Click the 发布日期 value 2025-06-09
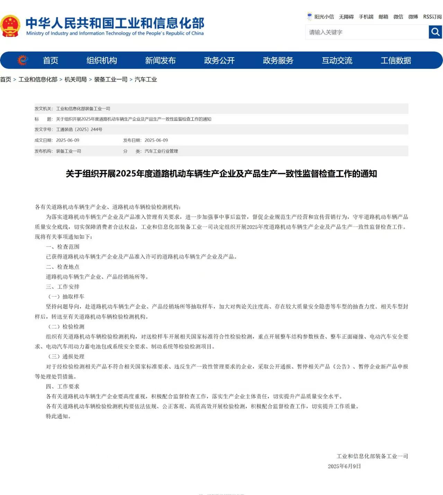Screen dimensions: 443x495 [x=156, y=140]
